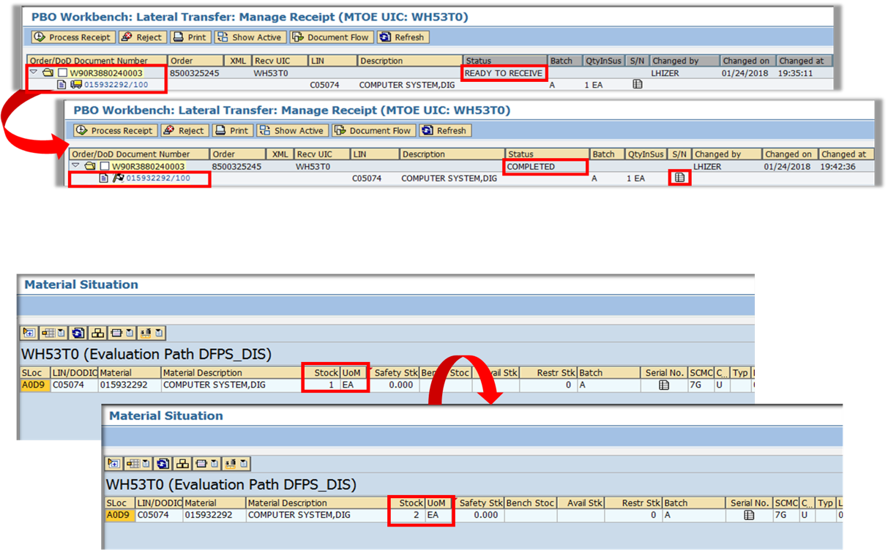Collapse W90R3880240003 tree node in COMPLETED window

75,166
